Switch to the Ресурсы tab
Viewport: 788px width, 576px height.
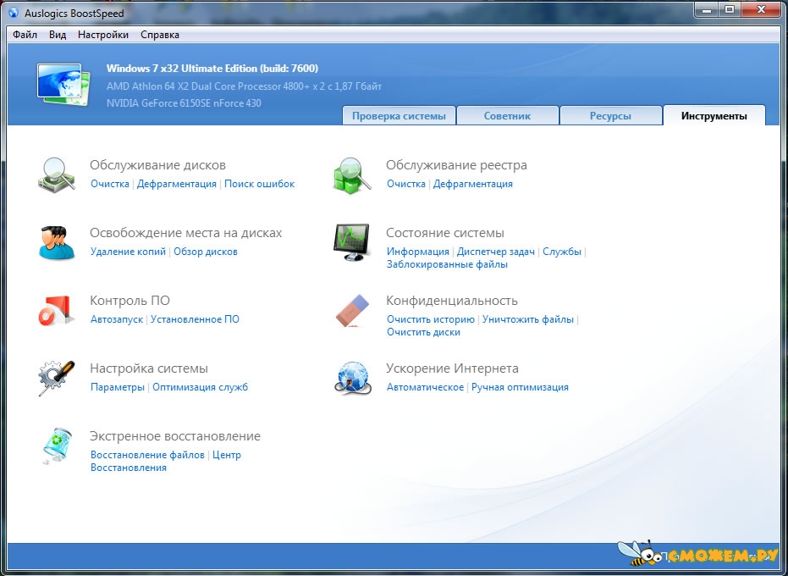(610, 116)
